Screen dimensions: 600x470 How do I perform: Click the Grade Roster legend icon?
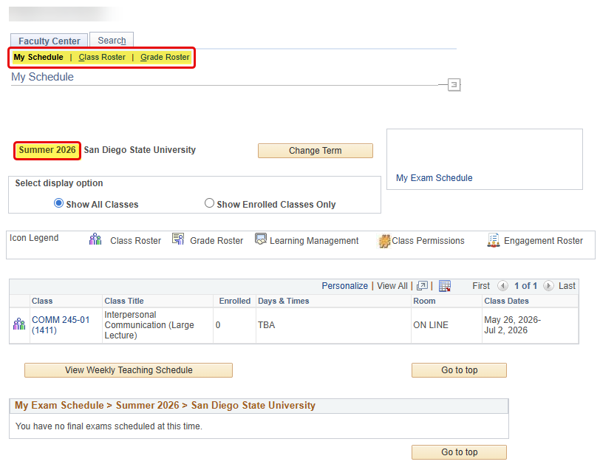pyautogui.click(x=178, y=239)
